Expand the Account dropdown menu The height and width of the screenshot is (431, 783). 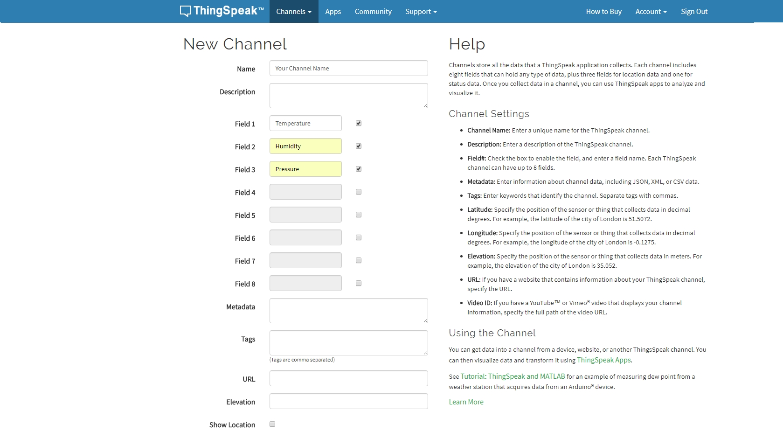tap(651, 12)
